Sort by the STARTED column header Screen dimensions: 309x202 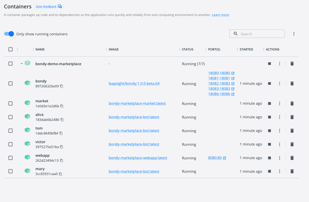tap(246, 49)
